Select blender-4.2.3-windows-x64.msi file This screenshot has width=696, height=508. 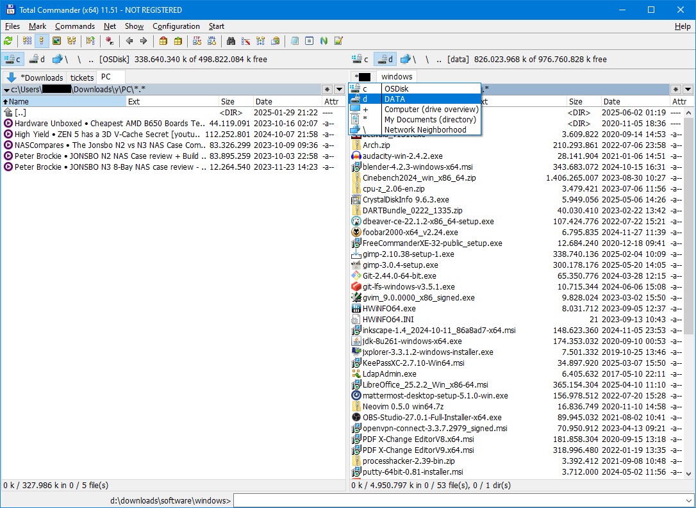click(517, 167)
